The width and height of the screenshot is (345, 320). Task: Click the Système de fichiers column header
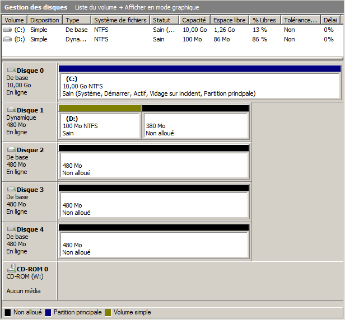point(120,20)
